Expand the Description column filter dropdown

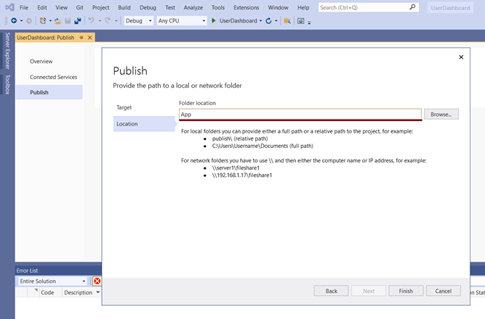click(97, 292)
